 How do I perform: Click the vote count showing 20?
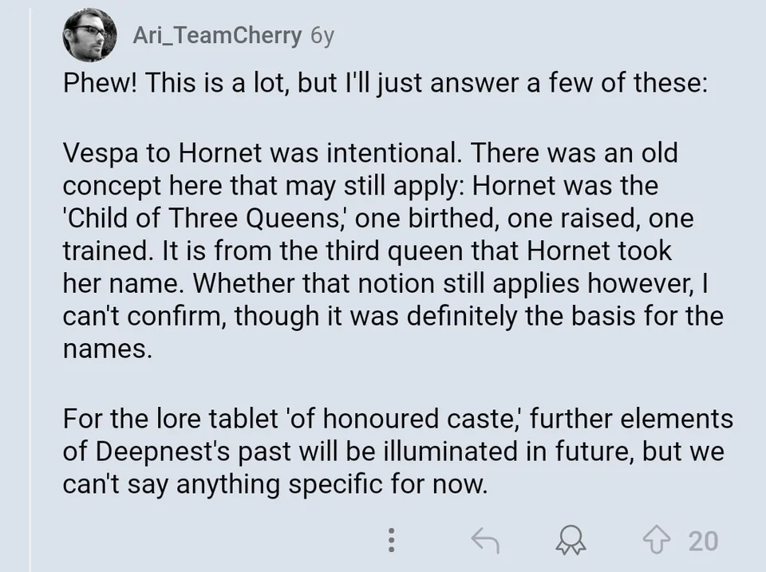704,541
